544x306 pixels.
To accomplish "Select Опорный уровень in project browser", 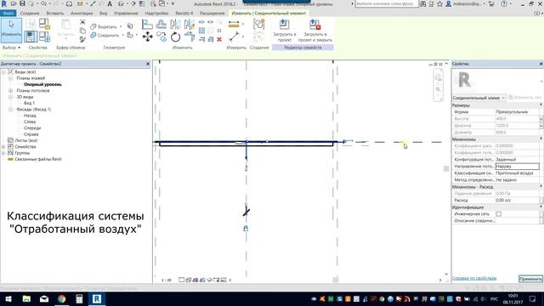I will click(x=42, y=84).
